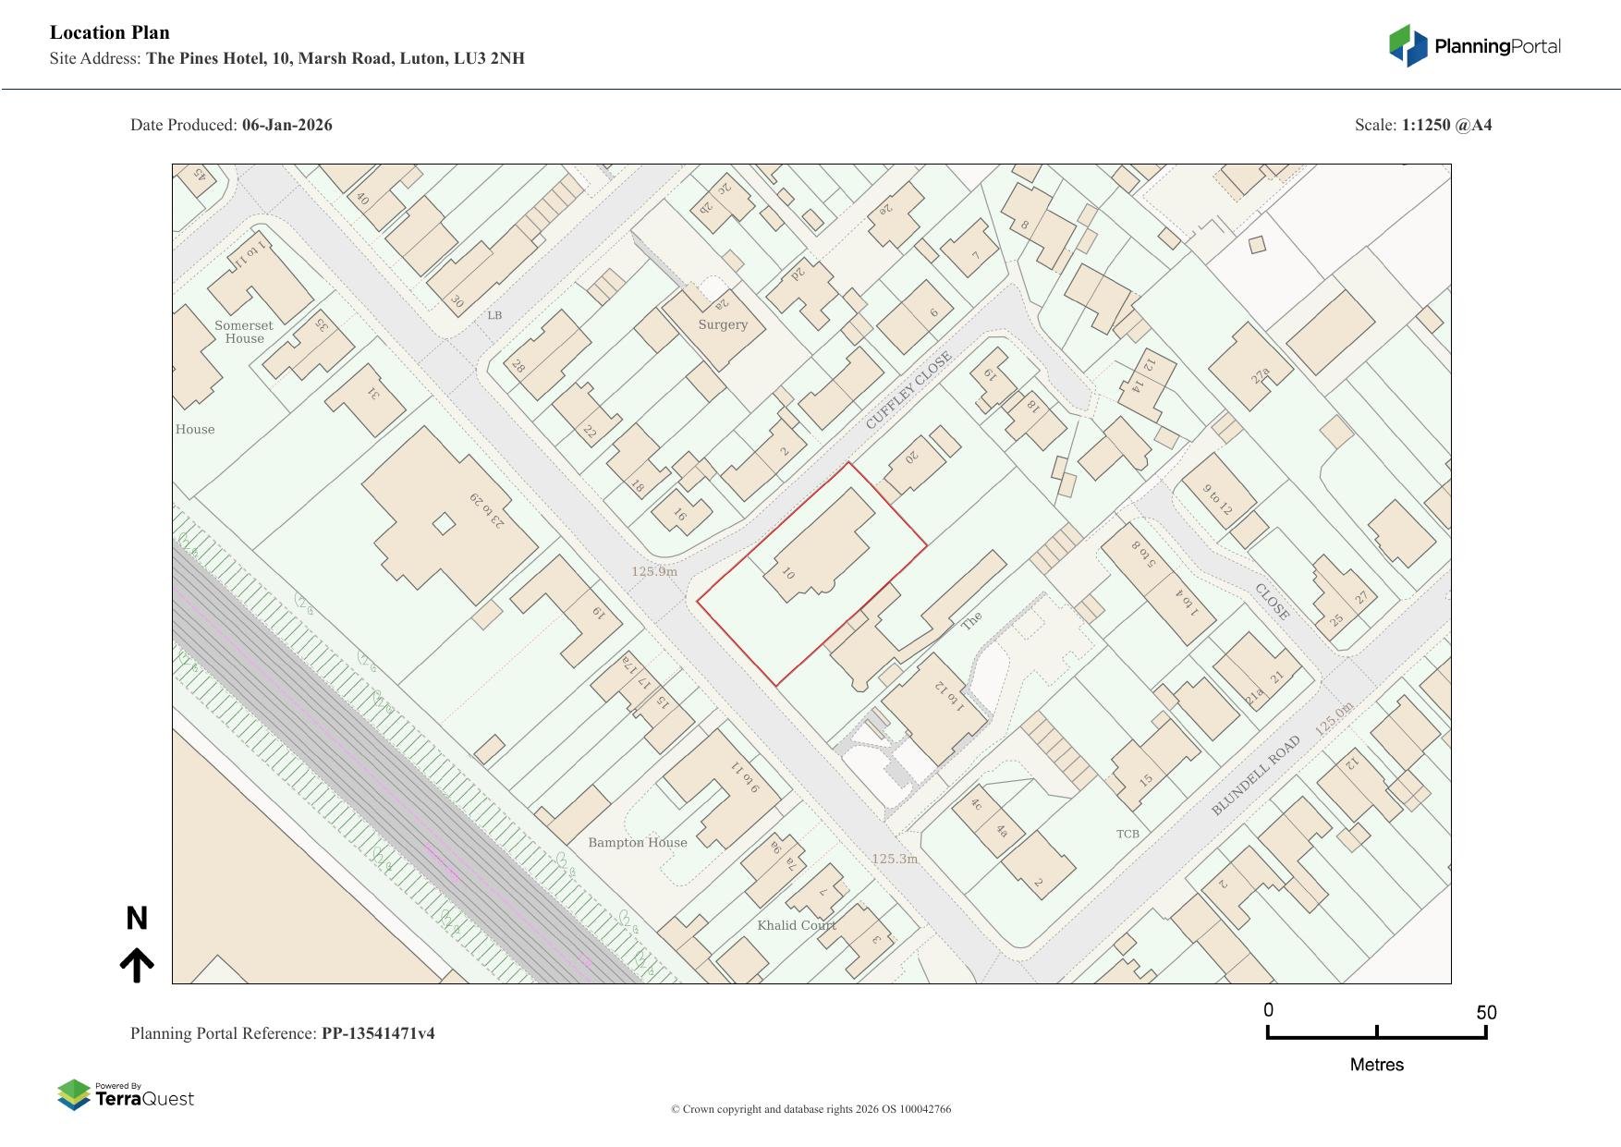This screenshot has height=1147, width=1621.
Task: Click the TCB marker on map
Action: coord(1127,834)
